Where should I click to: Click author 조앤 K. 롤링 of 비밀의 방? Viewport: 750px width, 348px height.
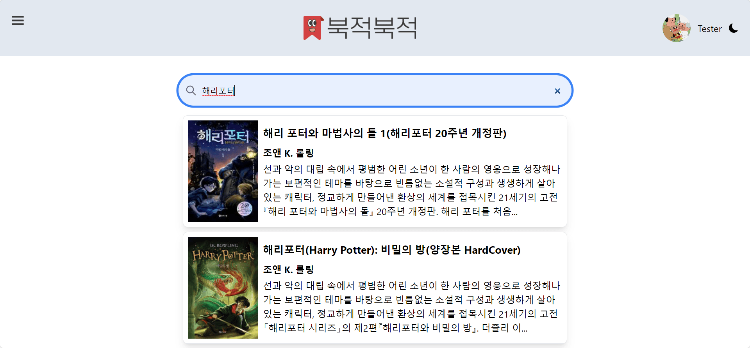click(x=288, y=270)
